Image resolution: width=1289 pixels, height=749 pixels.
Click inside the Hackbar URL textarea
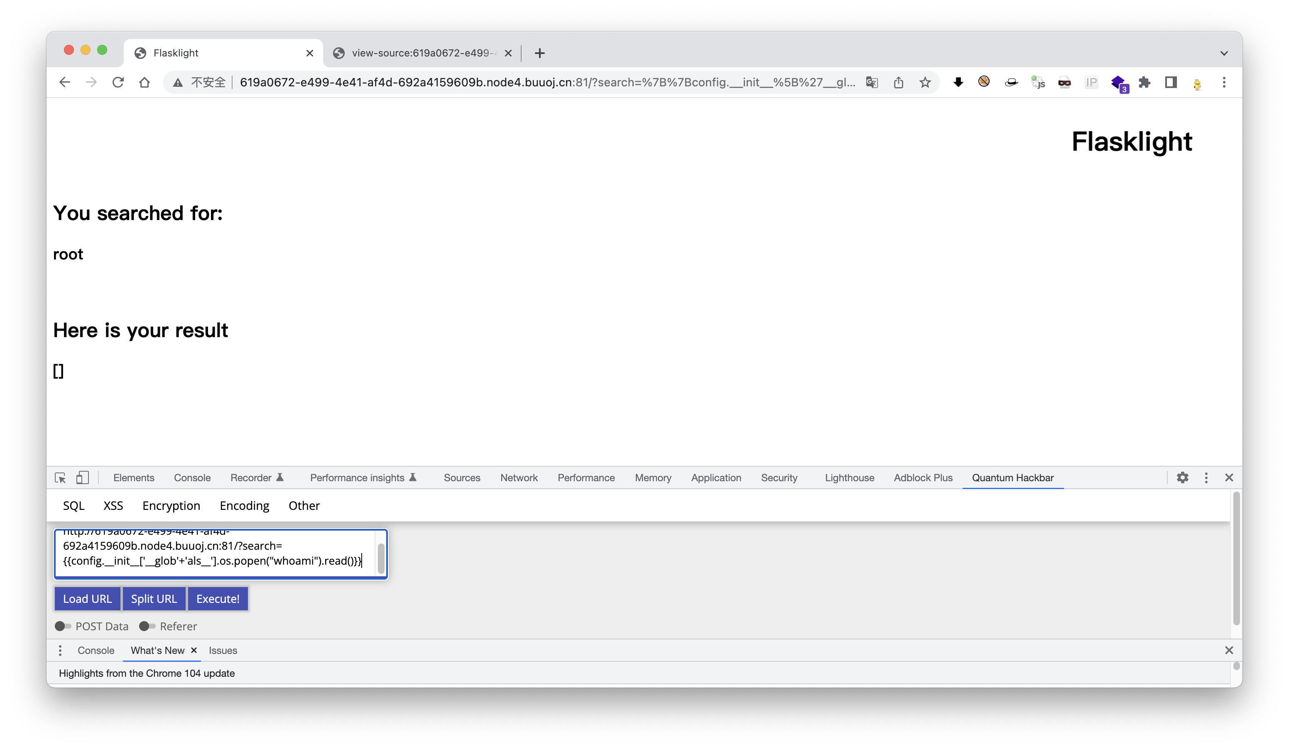[x=215, y=553]
